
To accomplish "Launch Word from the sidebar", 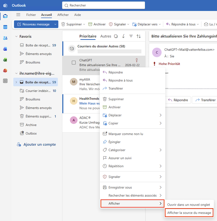I will click(x=5, y=49).
